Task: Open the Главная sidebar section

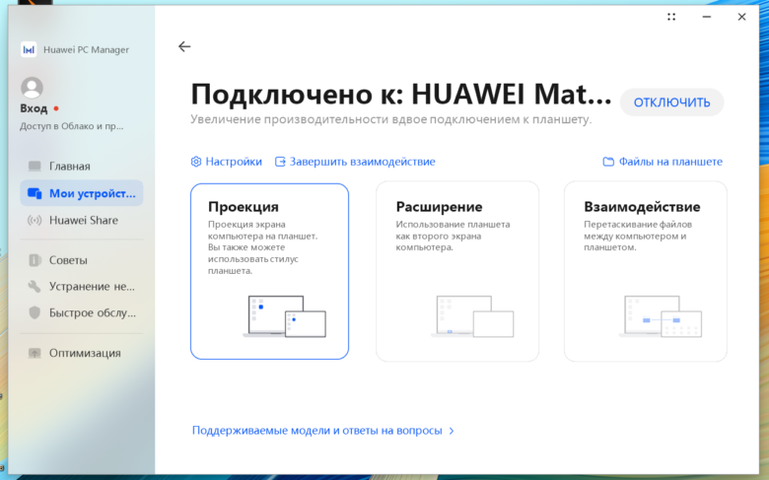Action: point(82,167)
